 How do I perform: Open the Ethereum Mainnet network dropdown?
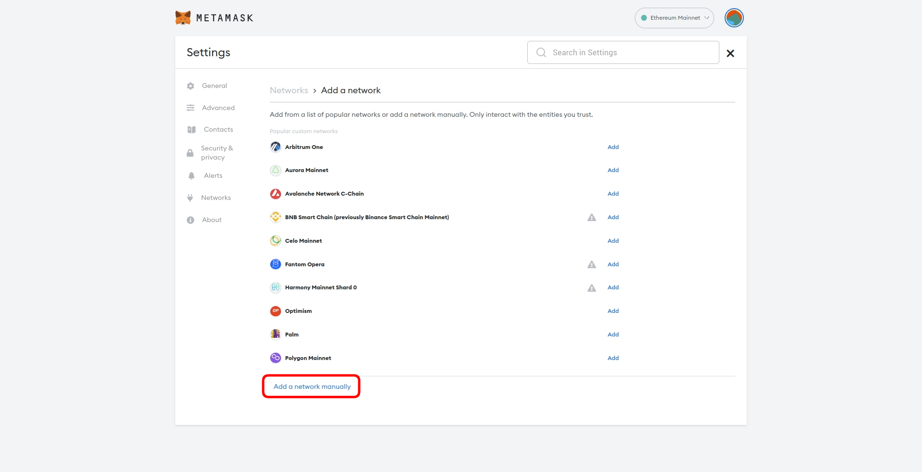click(x=674, y=18)
